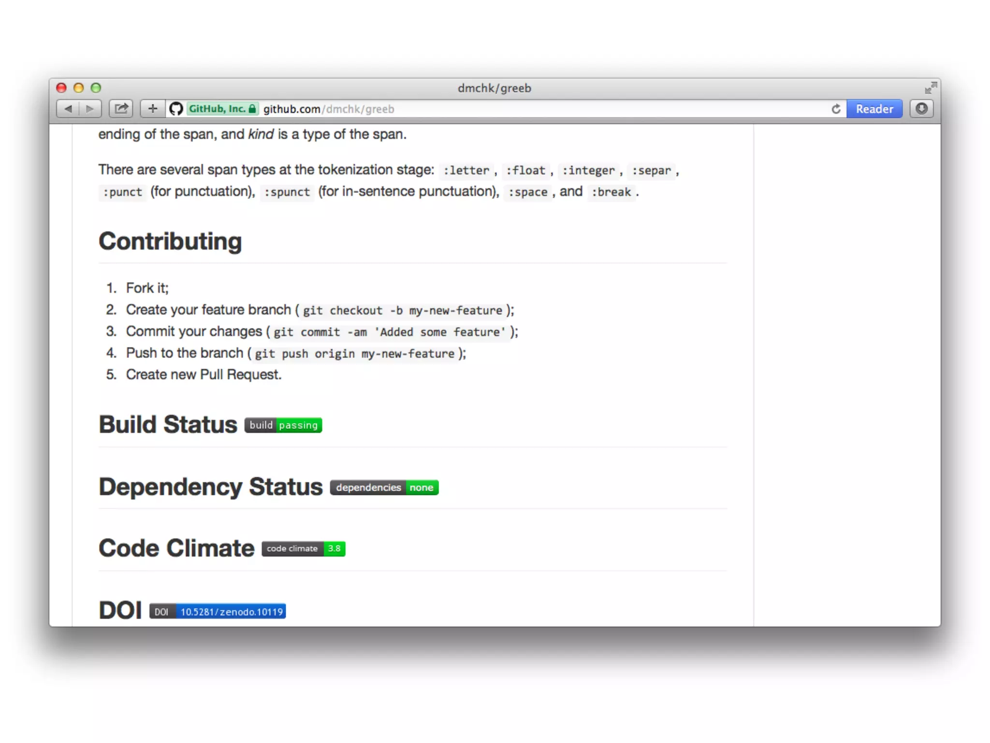Click the browser back arrow button
The width and height of the screenshot is (990, 743).
click(x=68, y=109)
